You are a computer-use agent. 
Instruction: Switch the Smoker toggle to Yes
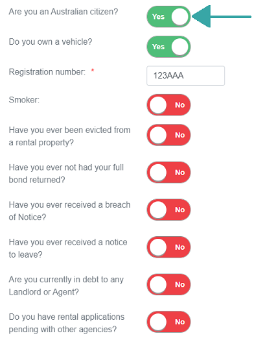(x=168, y=105)
